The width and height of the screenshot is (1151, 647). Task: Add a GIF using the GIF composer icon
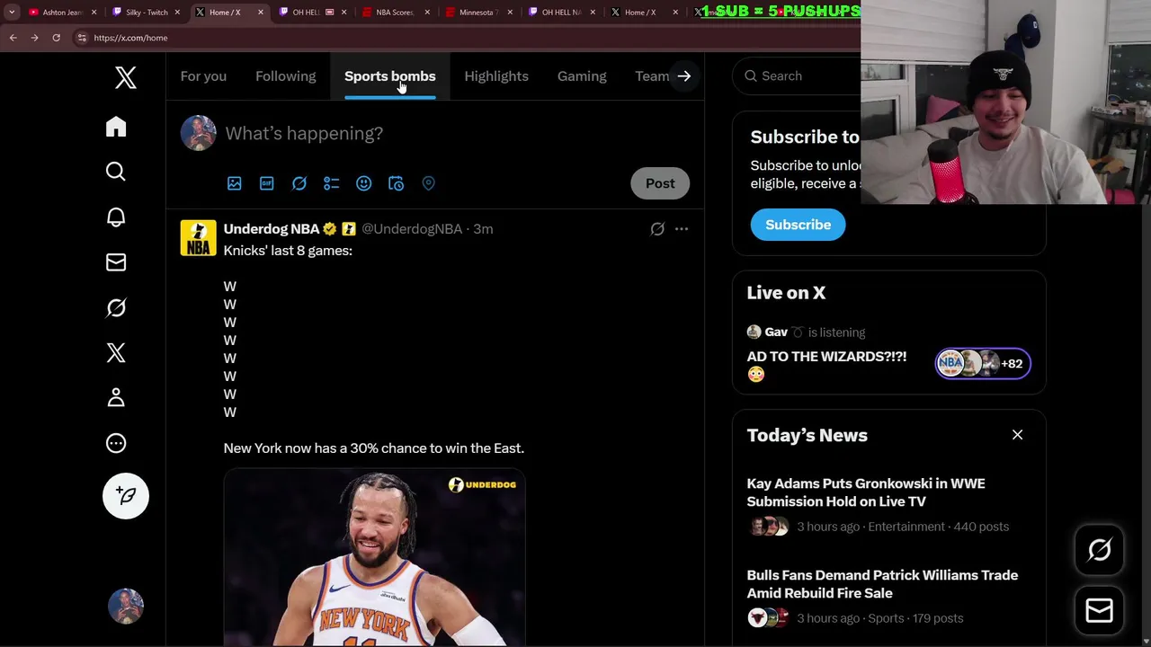[x=267, y=183]
